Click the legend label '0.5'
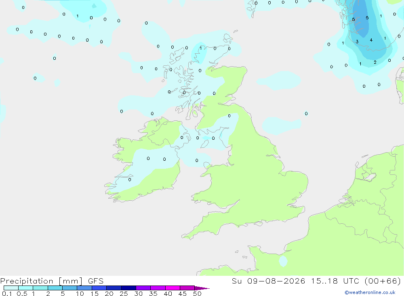Viewport: 404px width, 296px height. tap(22, 294)
